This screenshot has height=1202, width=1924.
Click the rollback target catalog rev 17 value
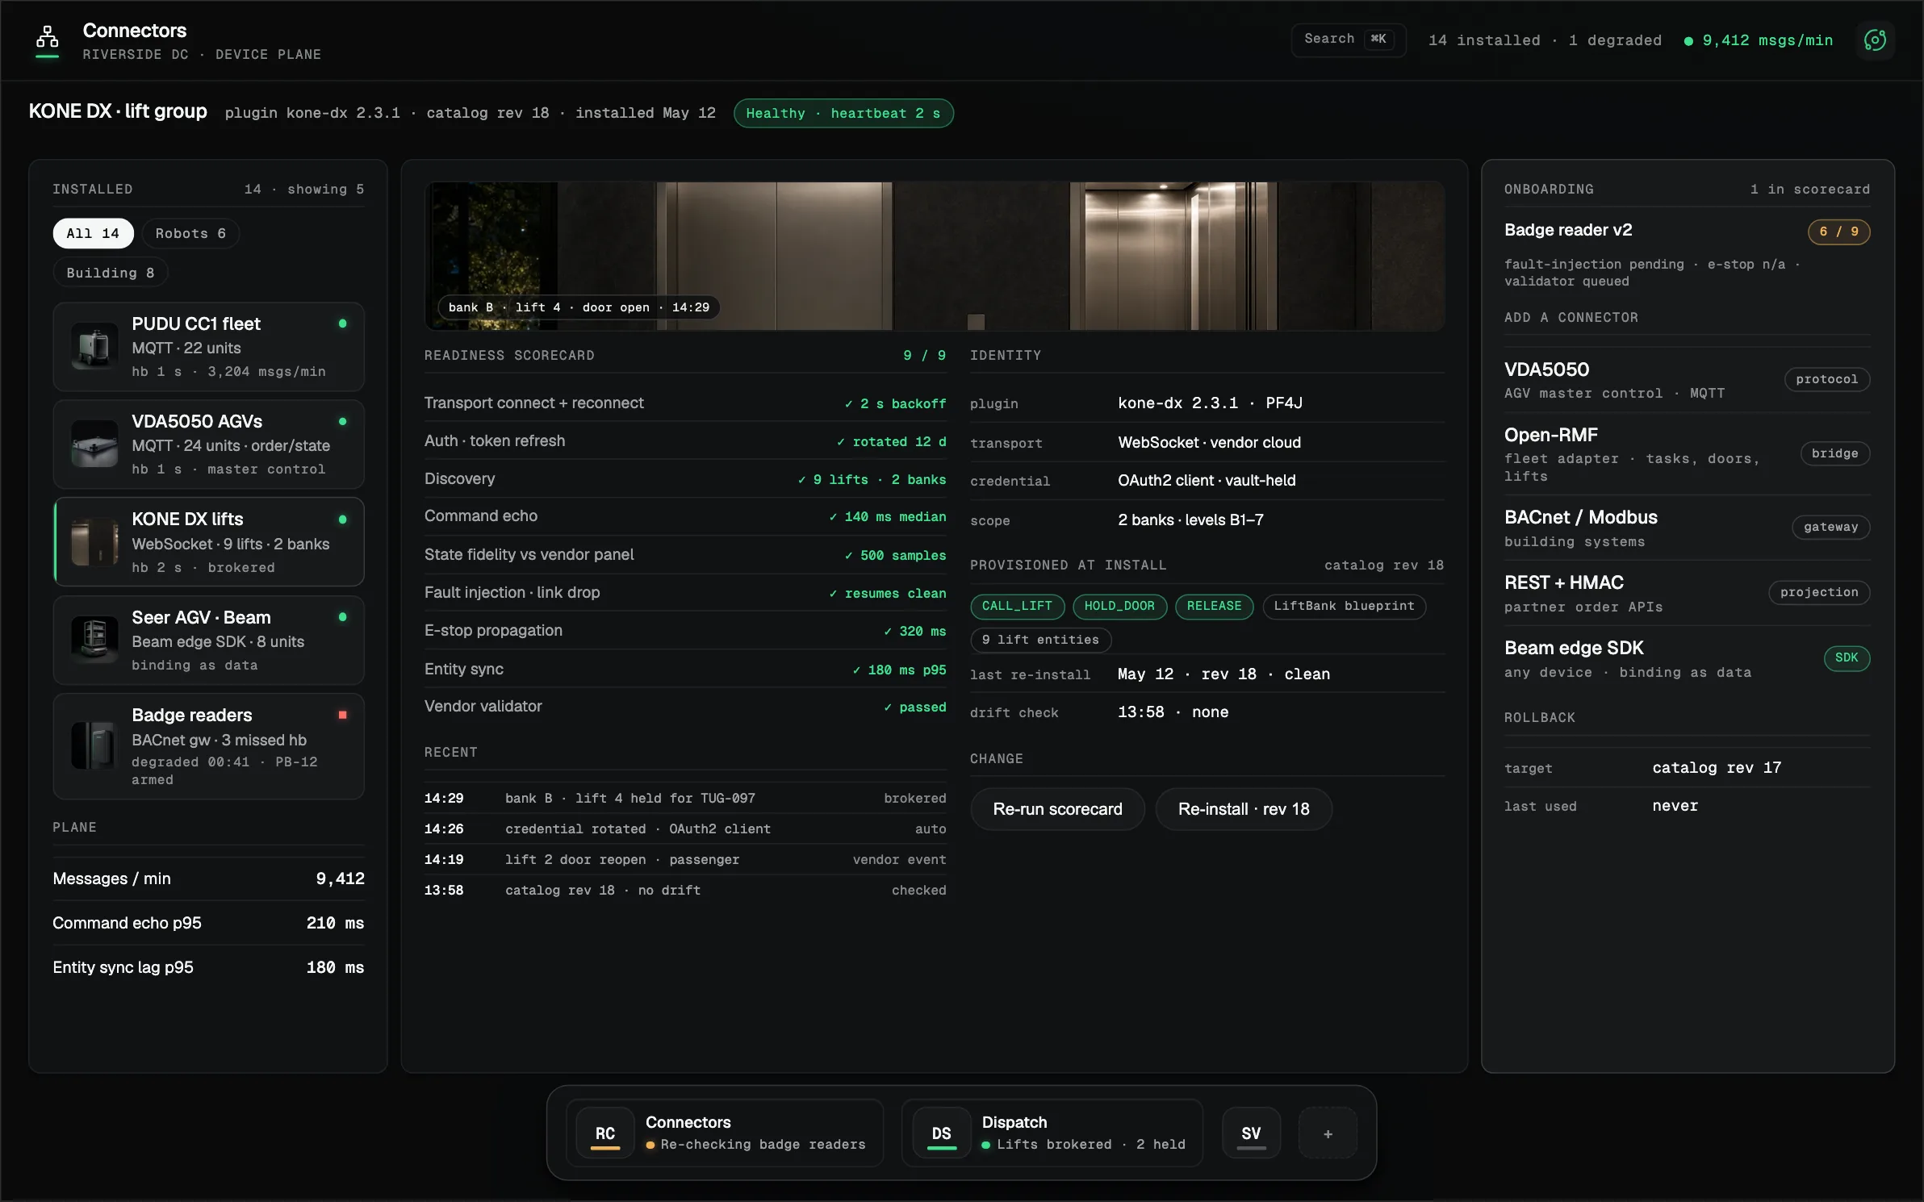[x=1717, y=768]
